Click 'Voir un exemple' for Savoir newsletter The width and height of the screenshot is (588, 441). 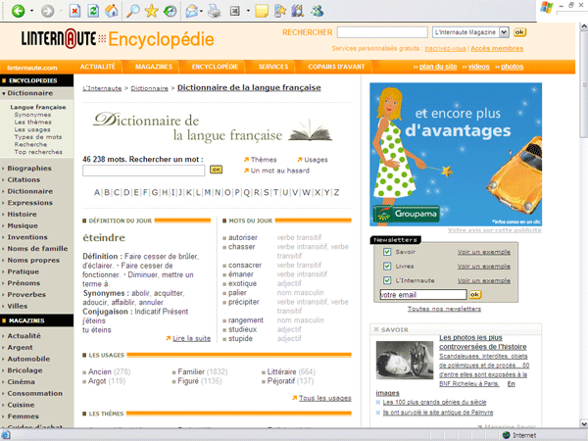484,252
